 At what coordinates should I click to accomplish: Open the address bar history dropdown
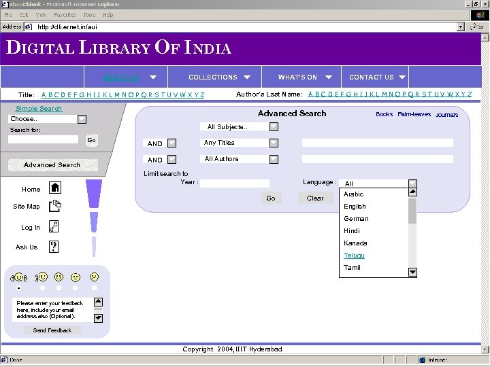point(460,27)
